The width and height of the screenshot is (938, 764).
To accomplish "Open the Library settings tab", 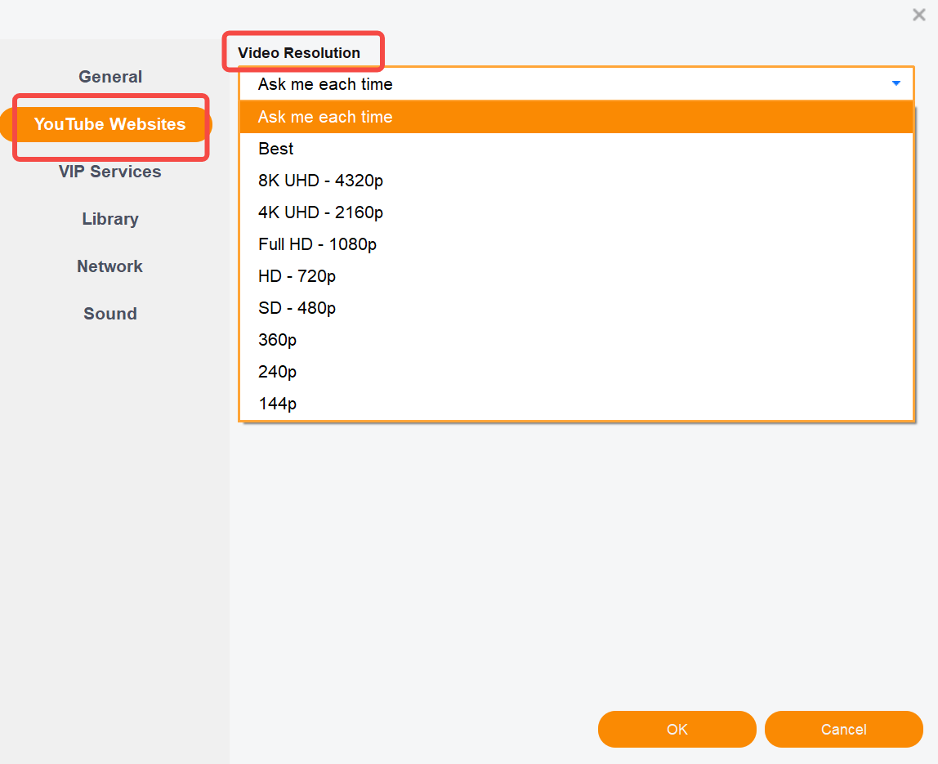I will pos(110,219).
